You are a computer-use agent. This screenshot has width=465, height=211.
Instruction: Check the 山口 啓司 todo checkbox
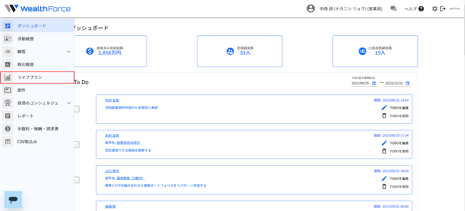pos(77,180)
